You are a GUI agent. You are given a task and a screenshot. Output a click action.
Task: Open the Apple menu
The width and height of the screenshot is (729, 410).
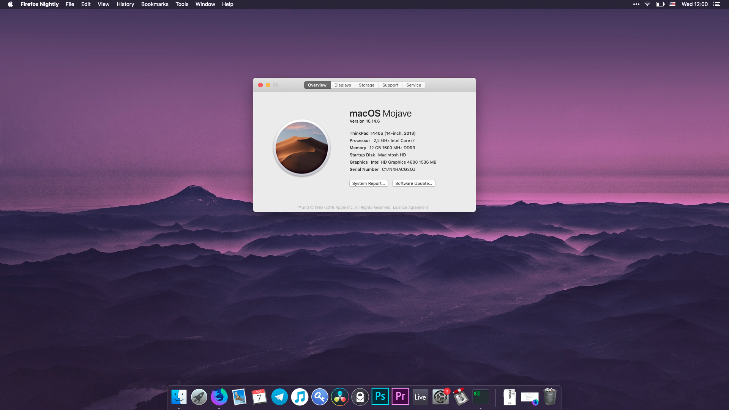[10, 4]
